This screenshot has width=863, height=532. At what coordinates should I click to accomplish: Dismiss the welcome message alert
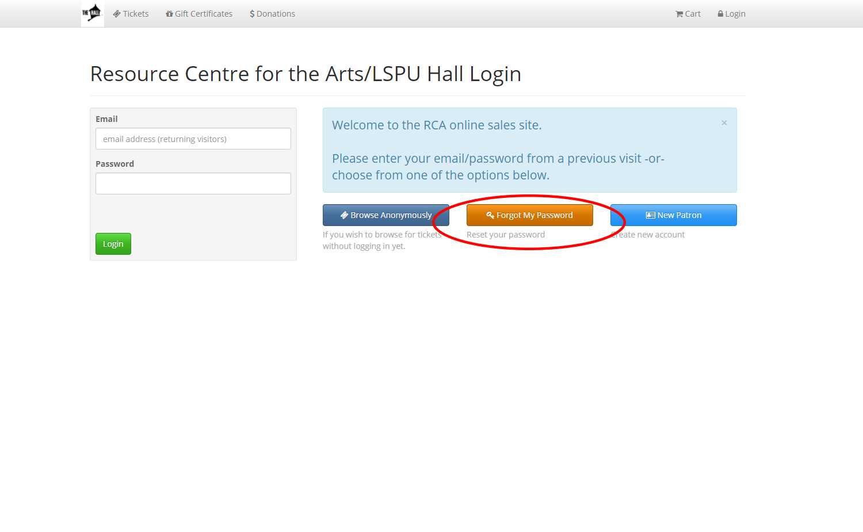pos(724,123)
